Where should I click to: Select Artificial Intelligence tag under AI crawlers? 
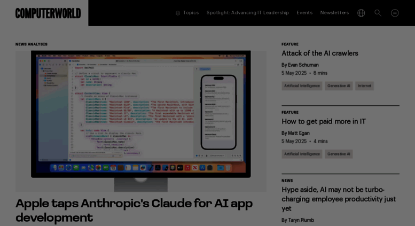tap(302, 85)
